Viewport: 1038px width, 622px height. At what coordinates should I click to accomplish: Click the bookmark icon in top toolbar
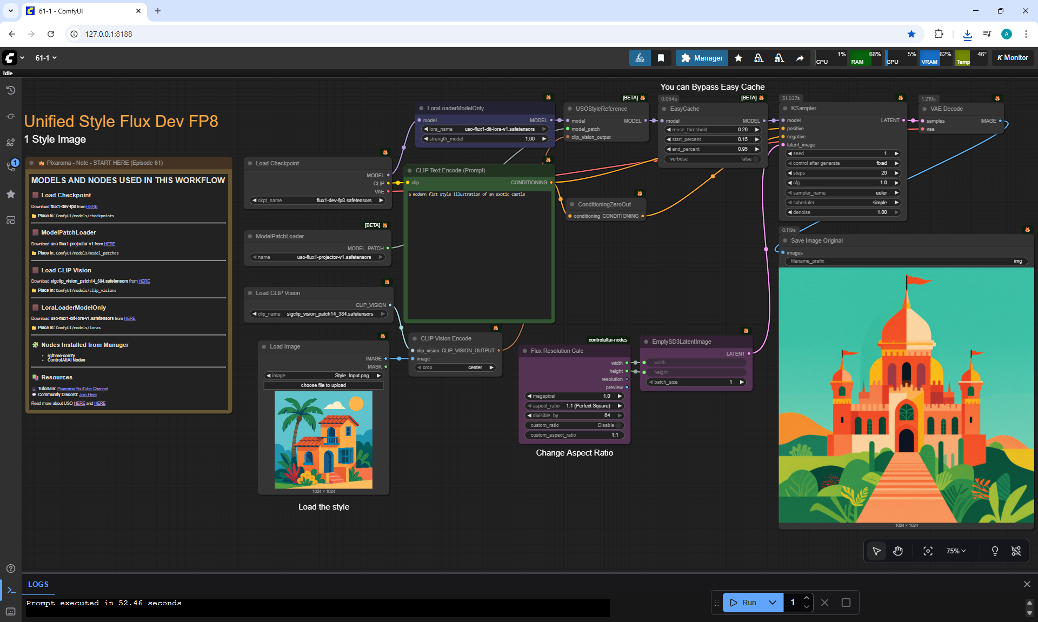[x=661, y=58]
